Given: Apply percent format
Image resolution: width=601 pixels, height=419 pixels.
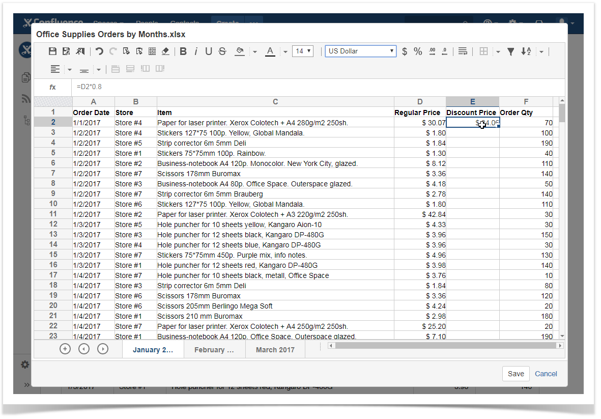Looking at the screenshot, I should (418, 51).
